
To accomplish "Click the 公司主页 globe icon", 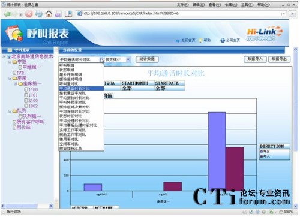I will coord(223,40).
